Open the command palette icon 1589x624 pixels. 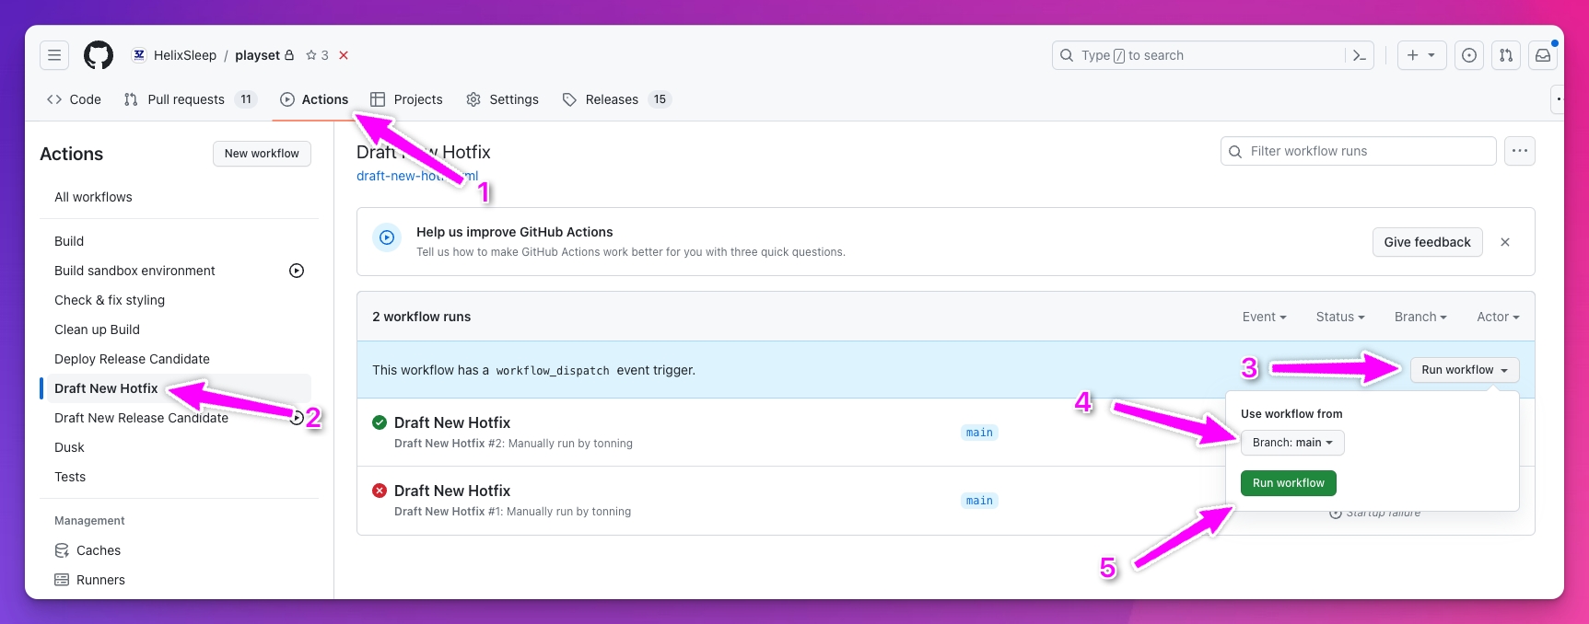pyautogui.click(x=1359, y=55)
